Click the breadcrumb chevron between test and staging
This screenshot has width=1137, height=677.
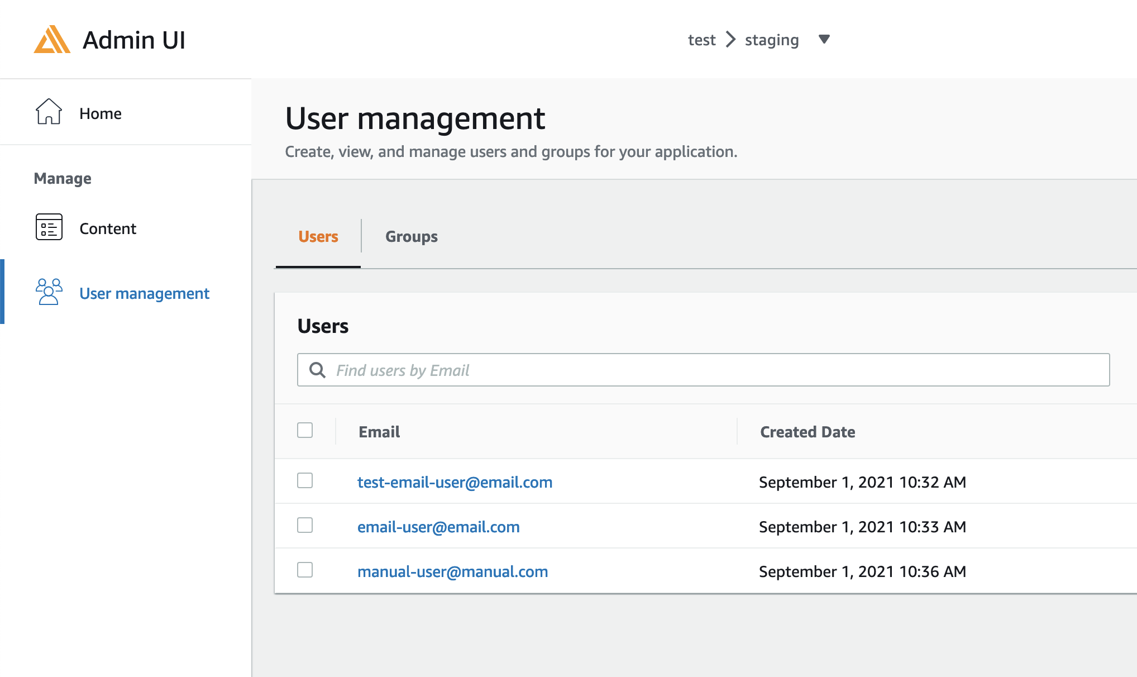[x=730, y=39]
